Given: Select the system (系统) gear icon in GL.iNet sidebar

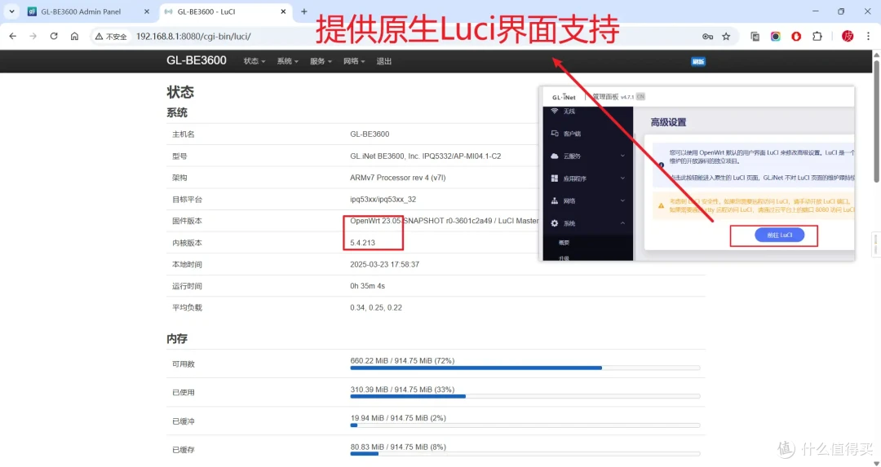Looking at the screenshot, I should pos(555,223).
